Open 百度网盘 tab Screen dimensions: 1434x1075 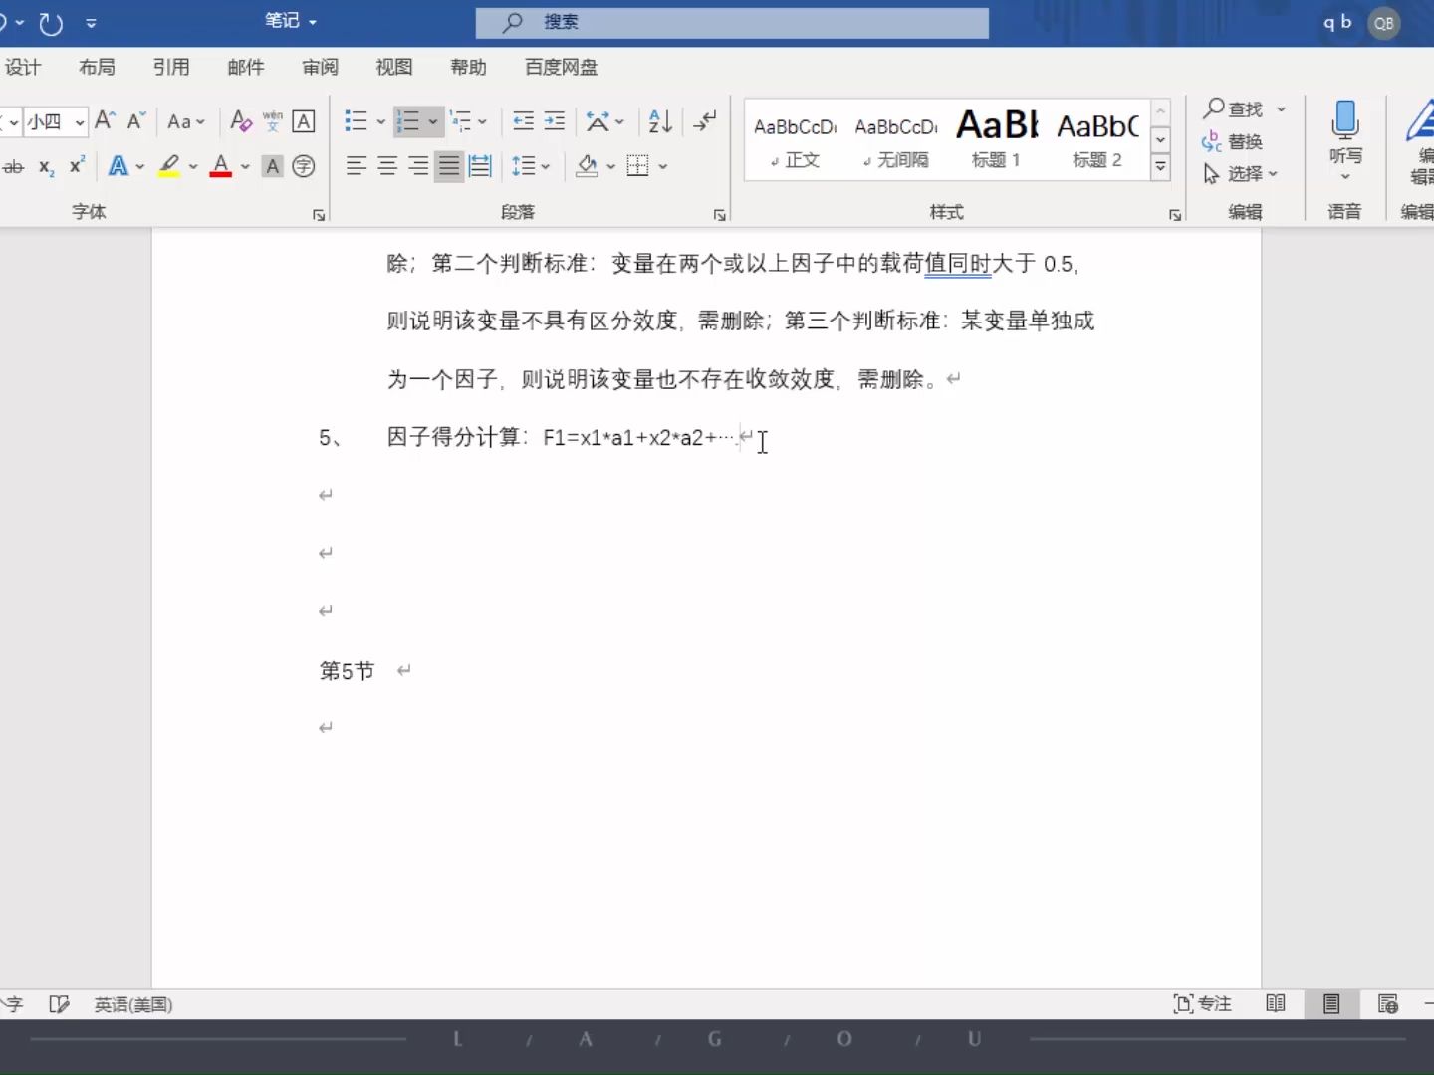click(x=562, y=68)
